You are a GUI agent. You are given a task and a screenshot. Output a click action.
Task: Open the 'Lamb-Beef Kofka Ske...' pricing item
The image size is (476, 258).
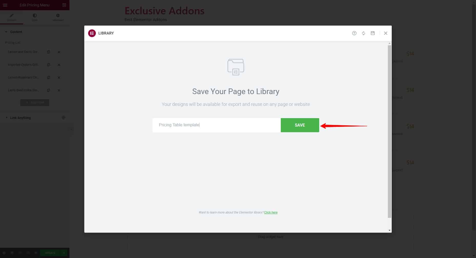(x=23, y=90)
